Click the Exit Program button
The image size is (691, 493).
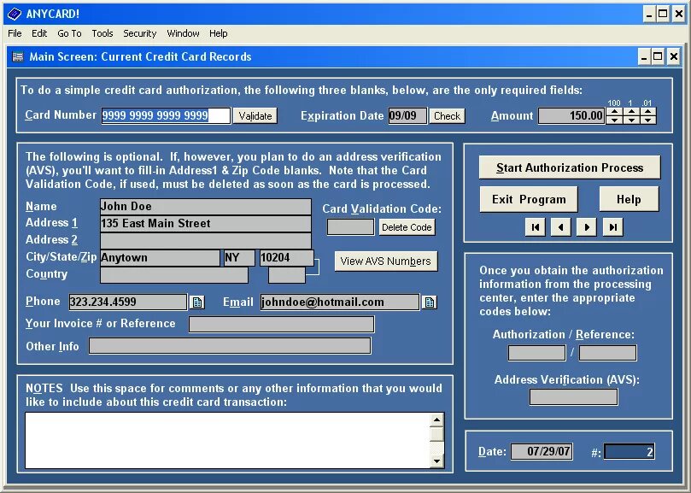click(x=529, y=199)
